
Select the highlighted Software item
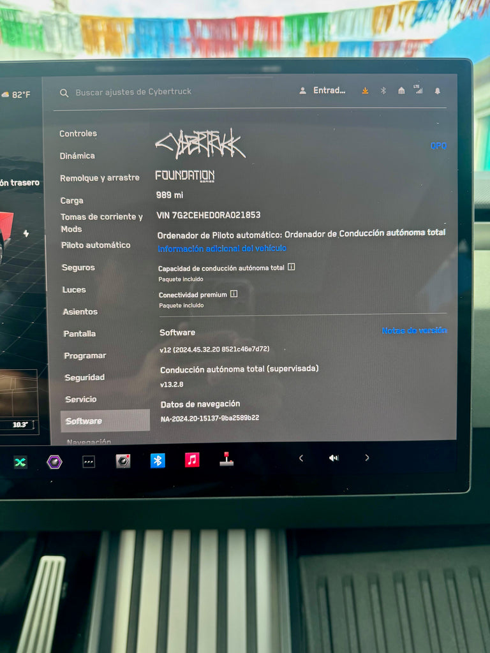coord(105,421)
